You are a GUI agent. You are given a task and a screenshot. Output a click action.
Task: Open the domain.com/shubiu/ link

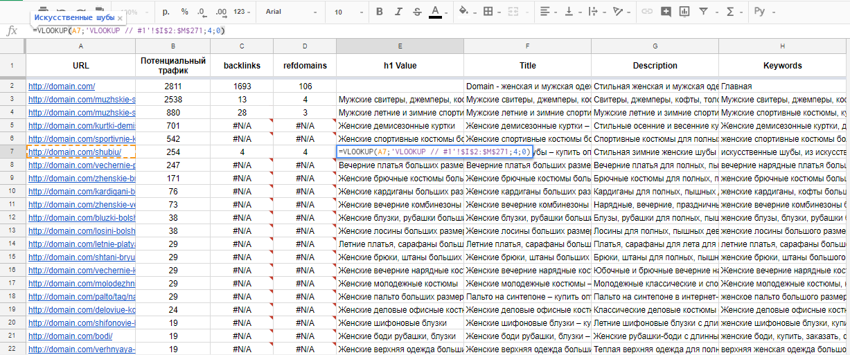coord(75,152)
